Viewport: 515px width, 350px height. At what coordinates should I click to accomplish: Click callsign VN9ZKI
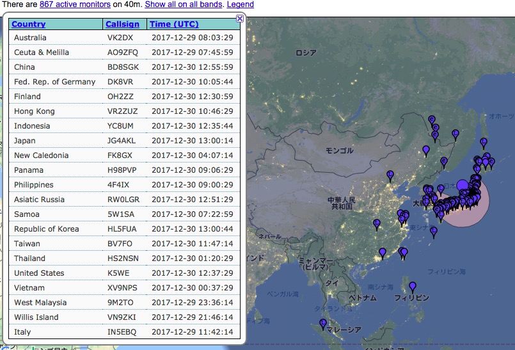[122, 317]
